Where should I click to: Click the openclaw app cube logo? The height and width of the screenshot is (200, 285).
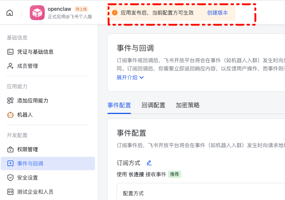point(37,13)
